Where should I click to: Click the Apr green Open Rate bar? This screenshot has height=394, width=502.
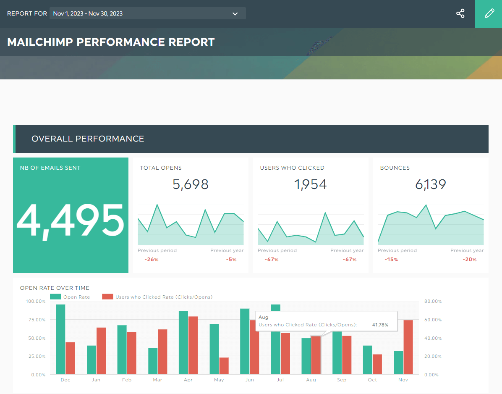pos(183,342)
